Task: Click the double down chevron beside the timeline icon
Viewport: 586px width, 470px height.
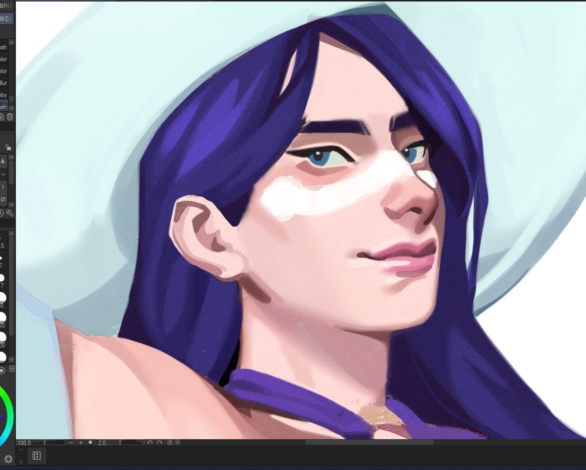Action: 21,462
